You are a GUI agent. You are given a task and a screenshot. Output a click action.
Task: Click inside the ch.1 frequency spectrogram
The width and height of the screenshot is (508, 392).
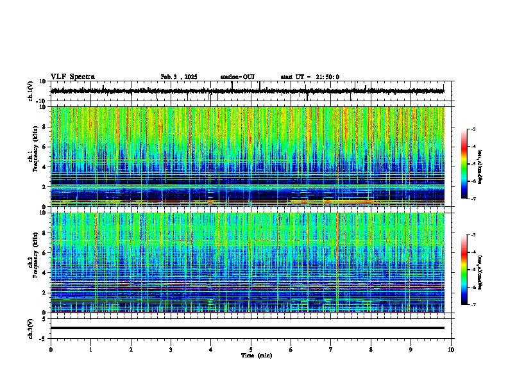click(x=248, y=156)
